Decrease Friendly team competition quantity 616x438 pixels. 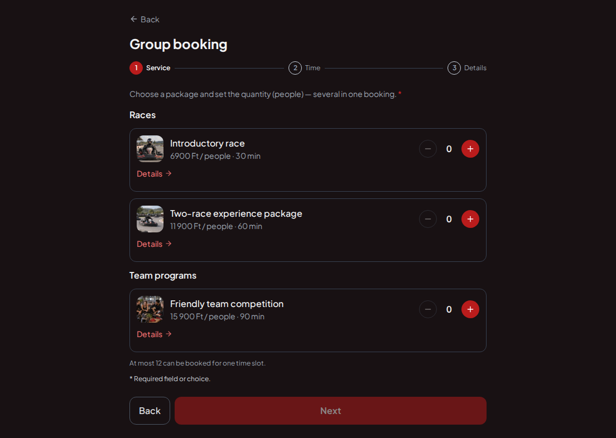click(x=428, y=309)
